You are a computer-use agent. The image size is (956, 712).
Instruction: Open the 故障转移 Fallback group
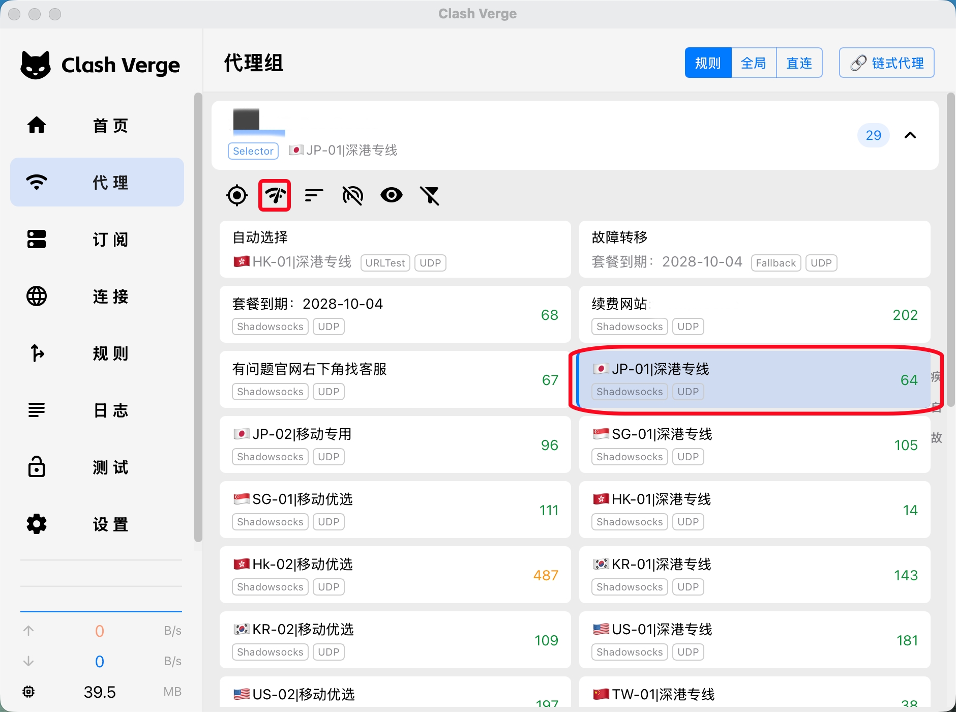[x=755, y=249]
